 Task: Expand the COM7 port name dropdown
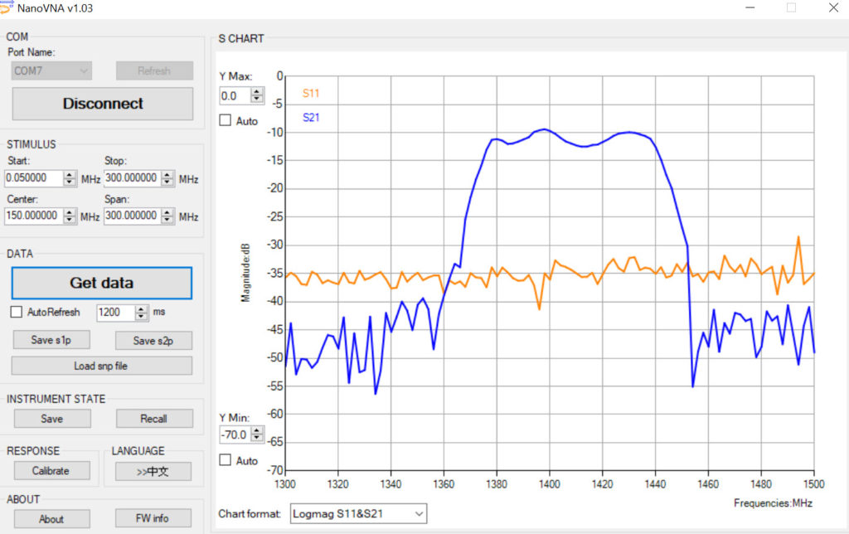(x=51, y=71)
